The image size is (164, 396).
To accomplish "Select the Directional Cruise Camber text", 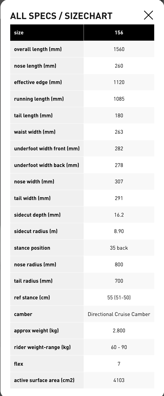I will [119, 314].
